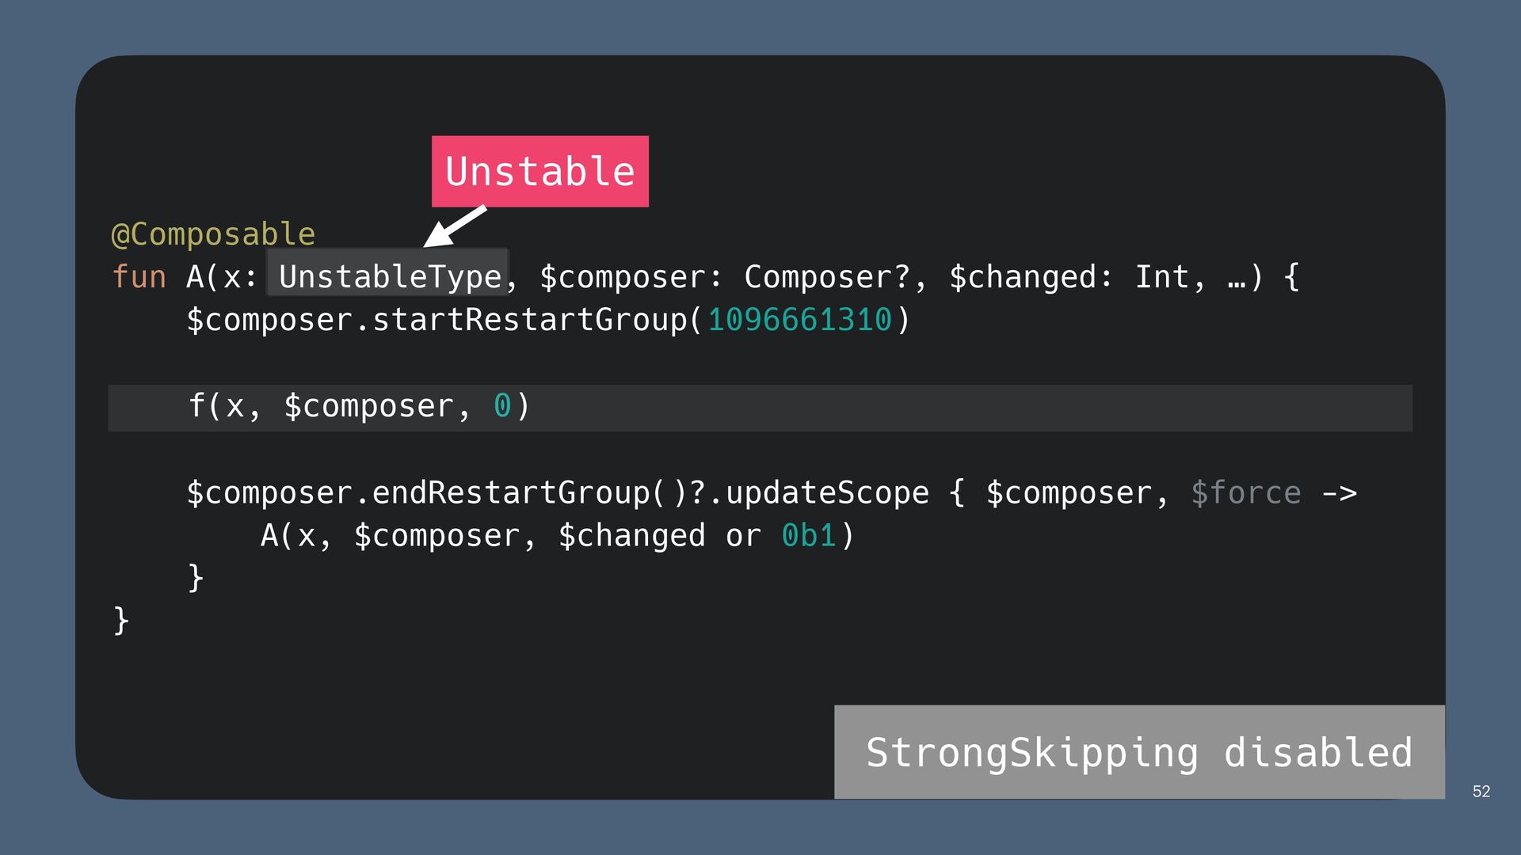Click the "or" operator before 0b1
The height and width of the screenshot is (855, 1521).
click(742, 536)
